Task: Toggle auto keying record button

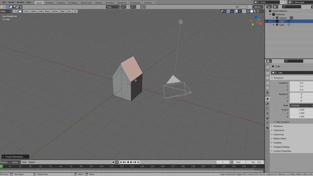Action: click(113, 162)
